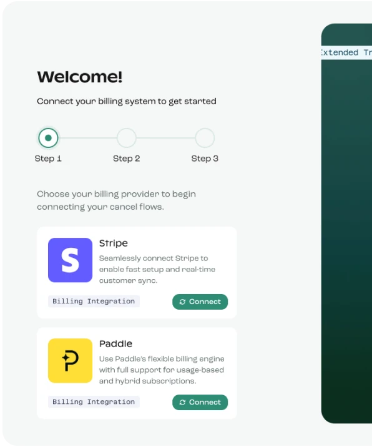372x447 pixels.
Task: Click 'Connect your billing system to get started'
Action: pyautogui.click(x=127, y=102)
